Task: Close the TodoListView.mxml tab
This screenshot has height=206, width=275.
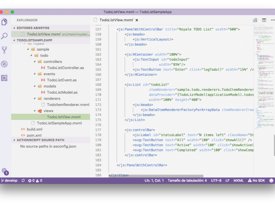Action: click(x=137, y=20)
